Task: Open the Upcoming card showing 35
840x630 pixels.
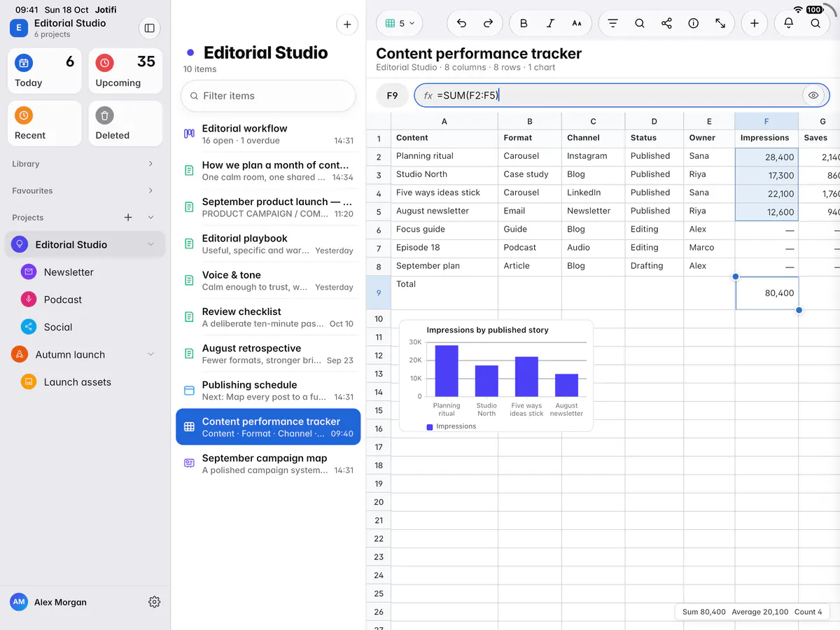Action: tap(125, 71)
